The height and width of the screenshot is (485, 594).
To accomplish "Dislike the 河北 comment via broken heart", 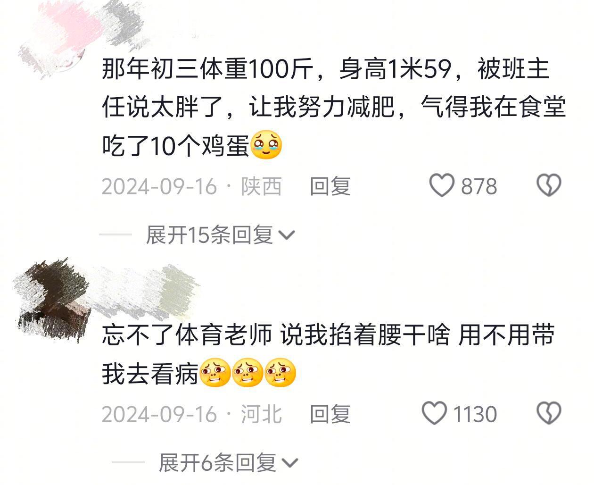I will tap(549, 413).
